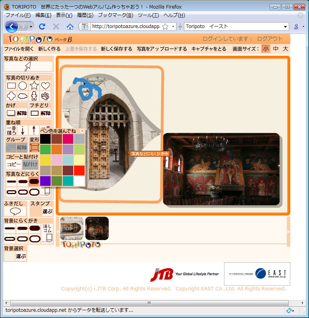Click ファイルを開く to open a file
The width and height of the screenshot is (309, 318).
pos(19,49)
